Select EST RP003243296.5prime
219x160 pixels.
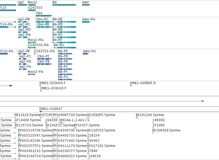tap(35, 141)
